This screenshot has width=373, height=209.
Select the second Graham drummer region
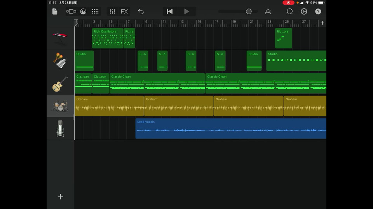coord(179,106)
